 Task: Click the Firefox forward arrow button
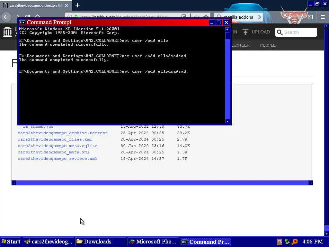click(17, 16)
